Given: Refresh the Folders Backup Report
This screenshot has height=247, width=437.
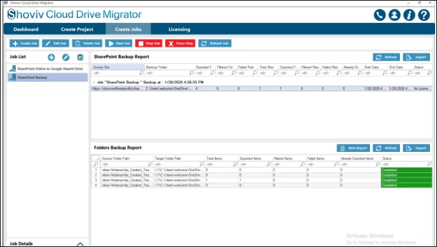Looking at the screenshot, I should point(387,148).
